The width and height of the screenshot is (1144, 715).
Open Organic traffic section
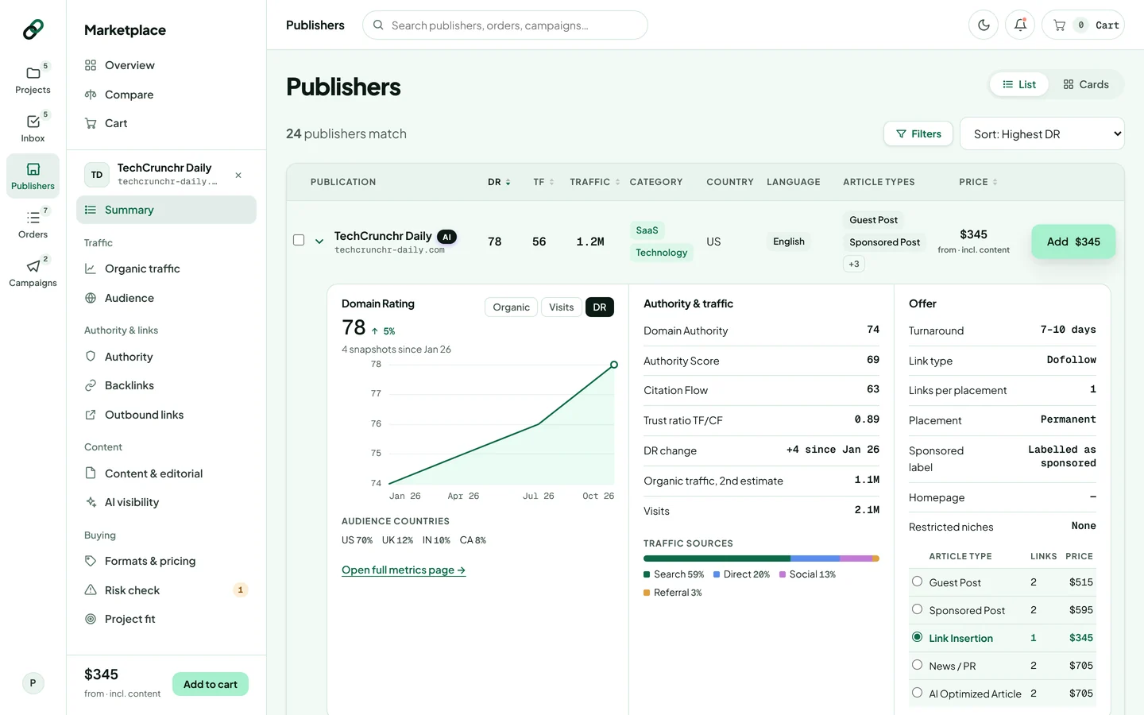click(166, 269)
